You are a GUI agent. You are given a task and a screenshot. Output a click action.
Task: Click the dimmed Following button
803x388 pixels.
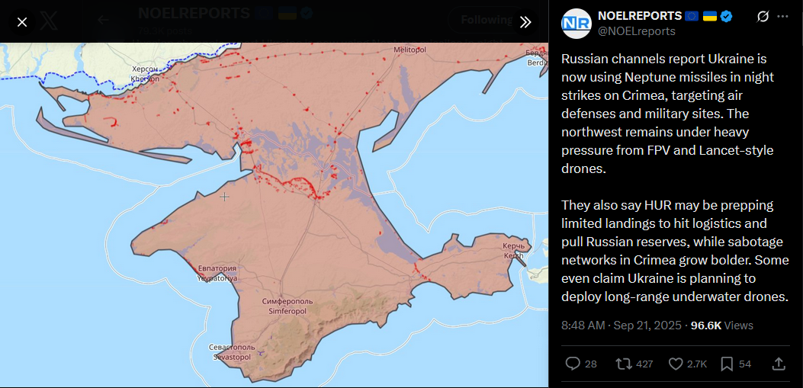[487, 20]
